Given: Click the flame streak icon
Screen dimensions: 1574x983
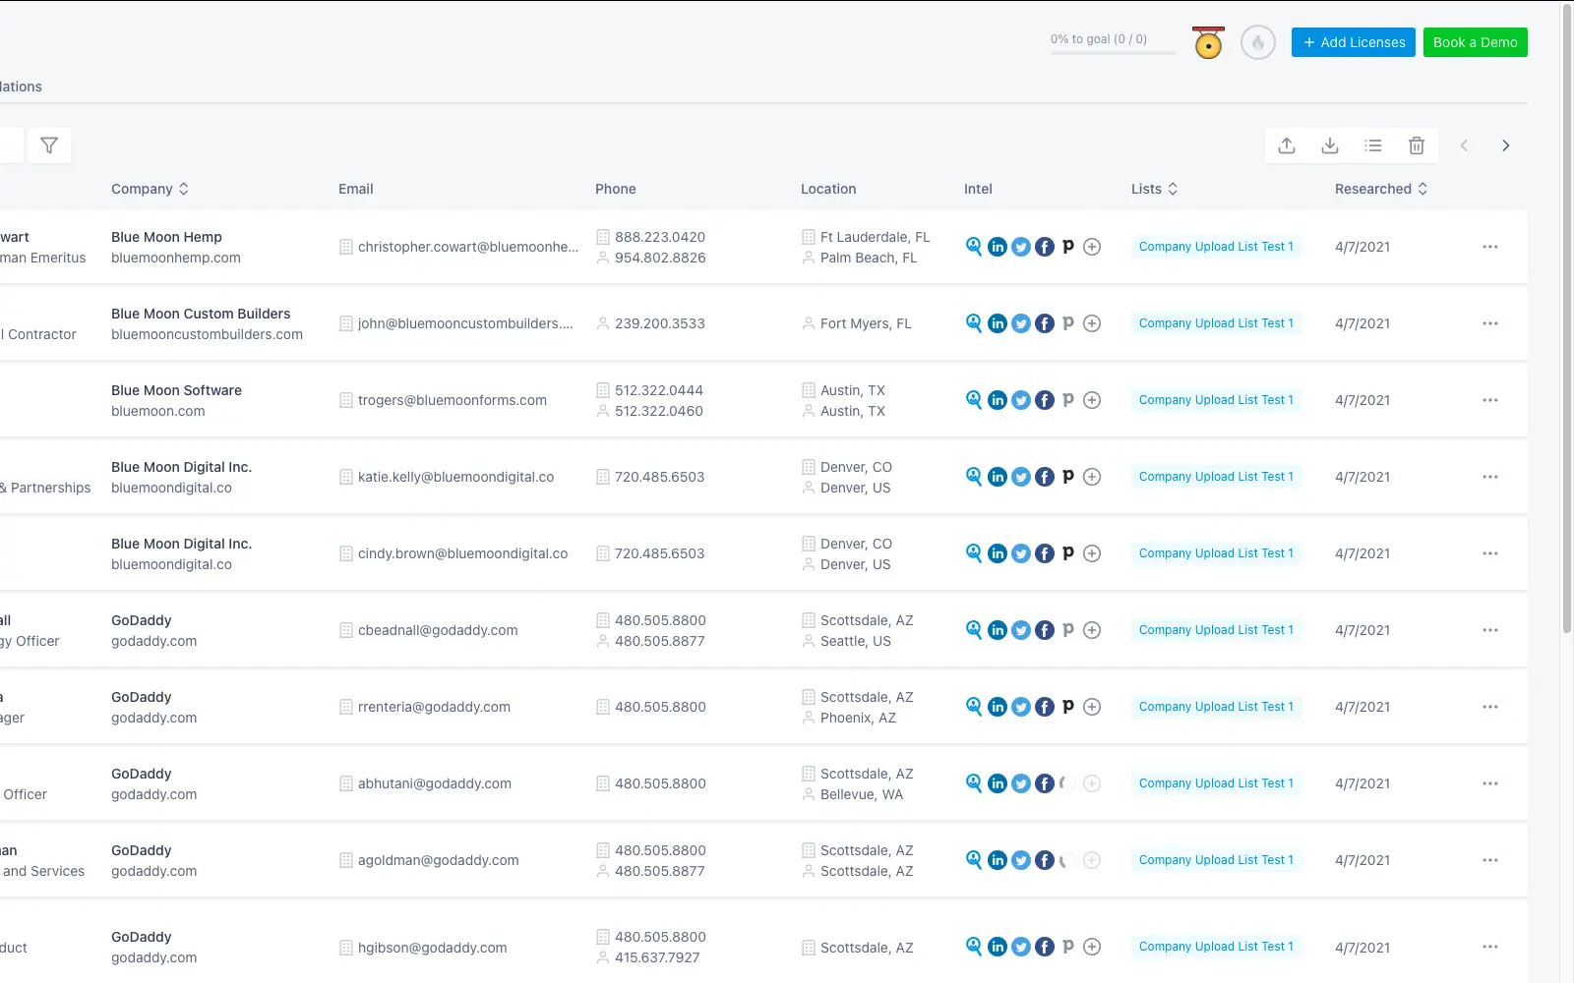Looking at the screenshot, I should [x=1258, y=42].
